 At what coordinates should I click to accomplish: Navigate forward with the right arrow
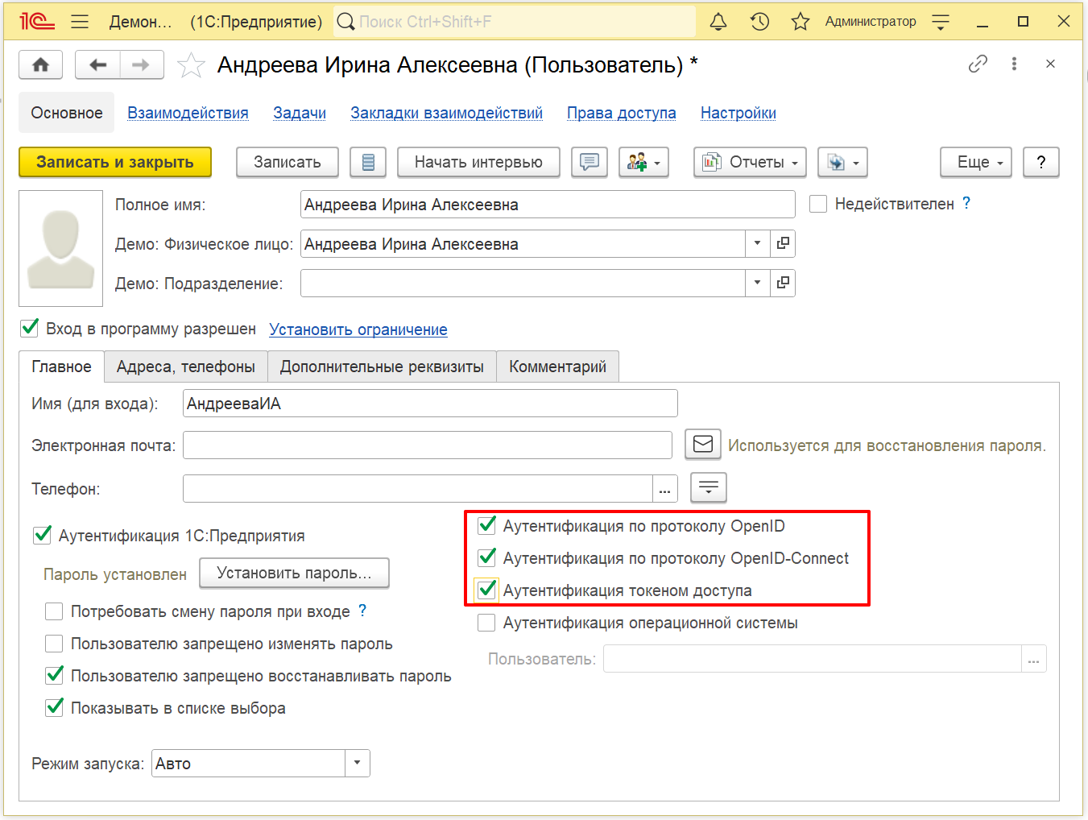[x=142, y=64]
